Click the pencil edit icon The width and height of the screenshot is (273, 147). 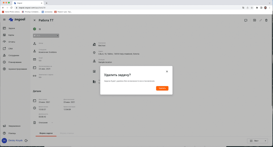pos(260,20)
